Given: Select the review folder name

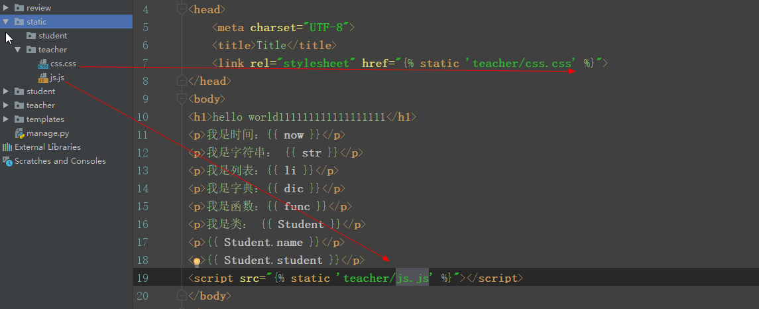Looking at the screenshot, I should click(x=38, y=8).
